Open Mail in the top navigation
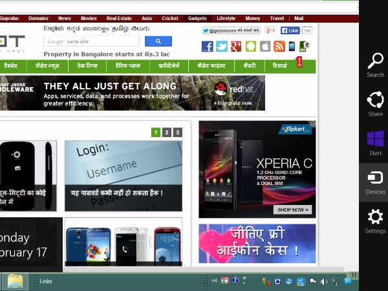 pyautogui.click(x=299, y=18)
